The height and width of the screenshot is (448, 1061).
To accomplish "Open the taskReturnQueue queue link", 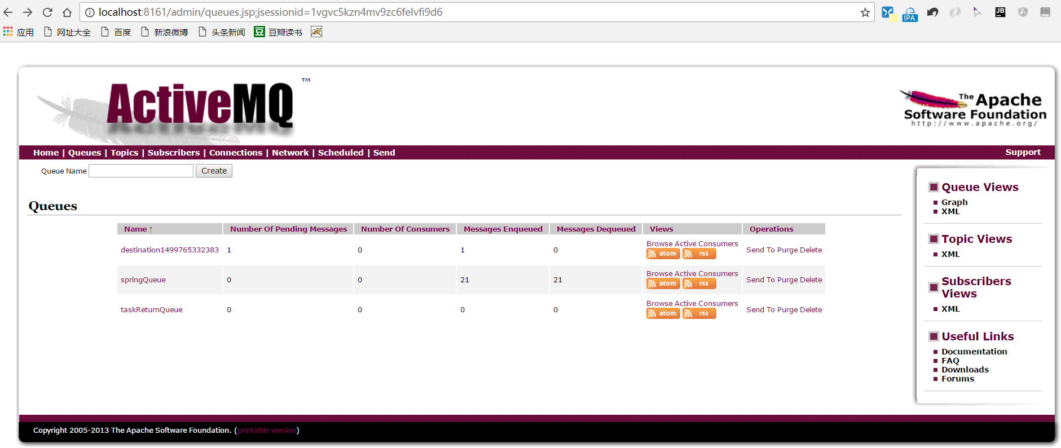I will (151, 309).
